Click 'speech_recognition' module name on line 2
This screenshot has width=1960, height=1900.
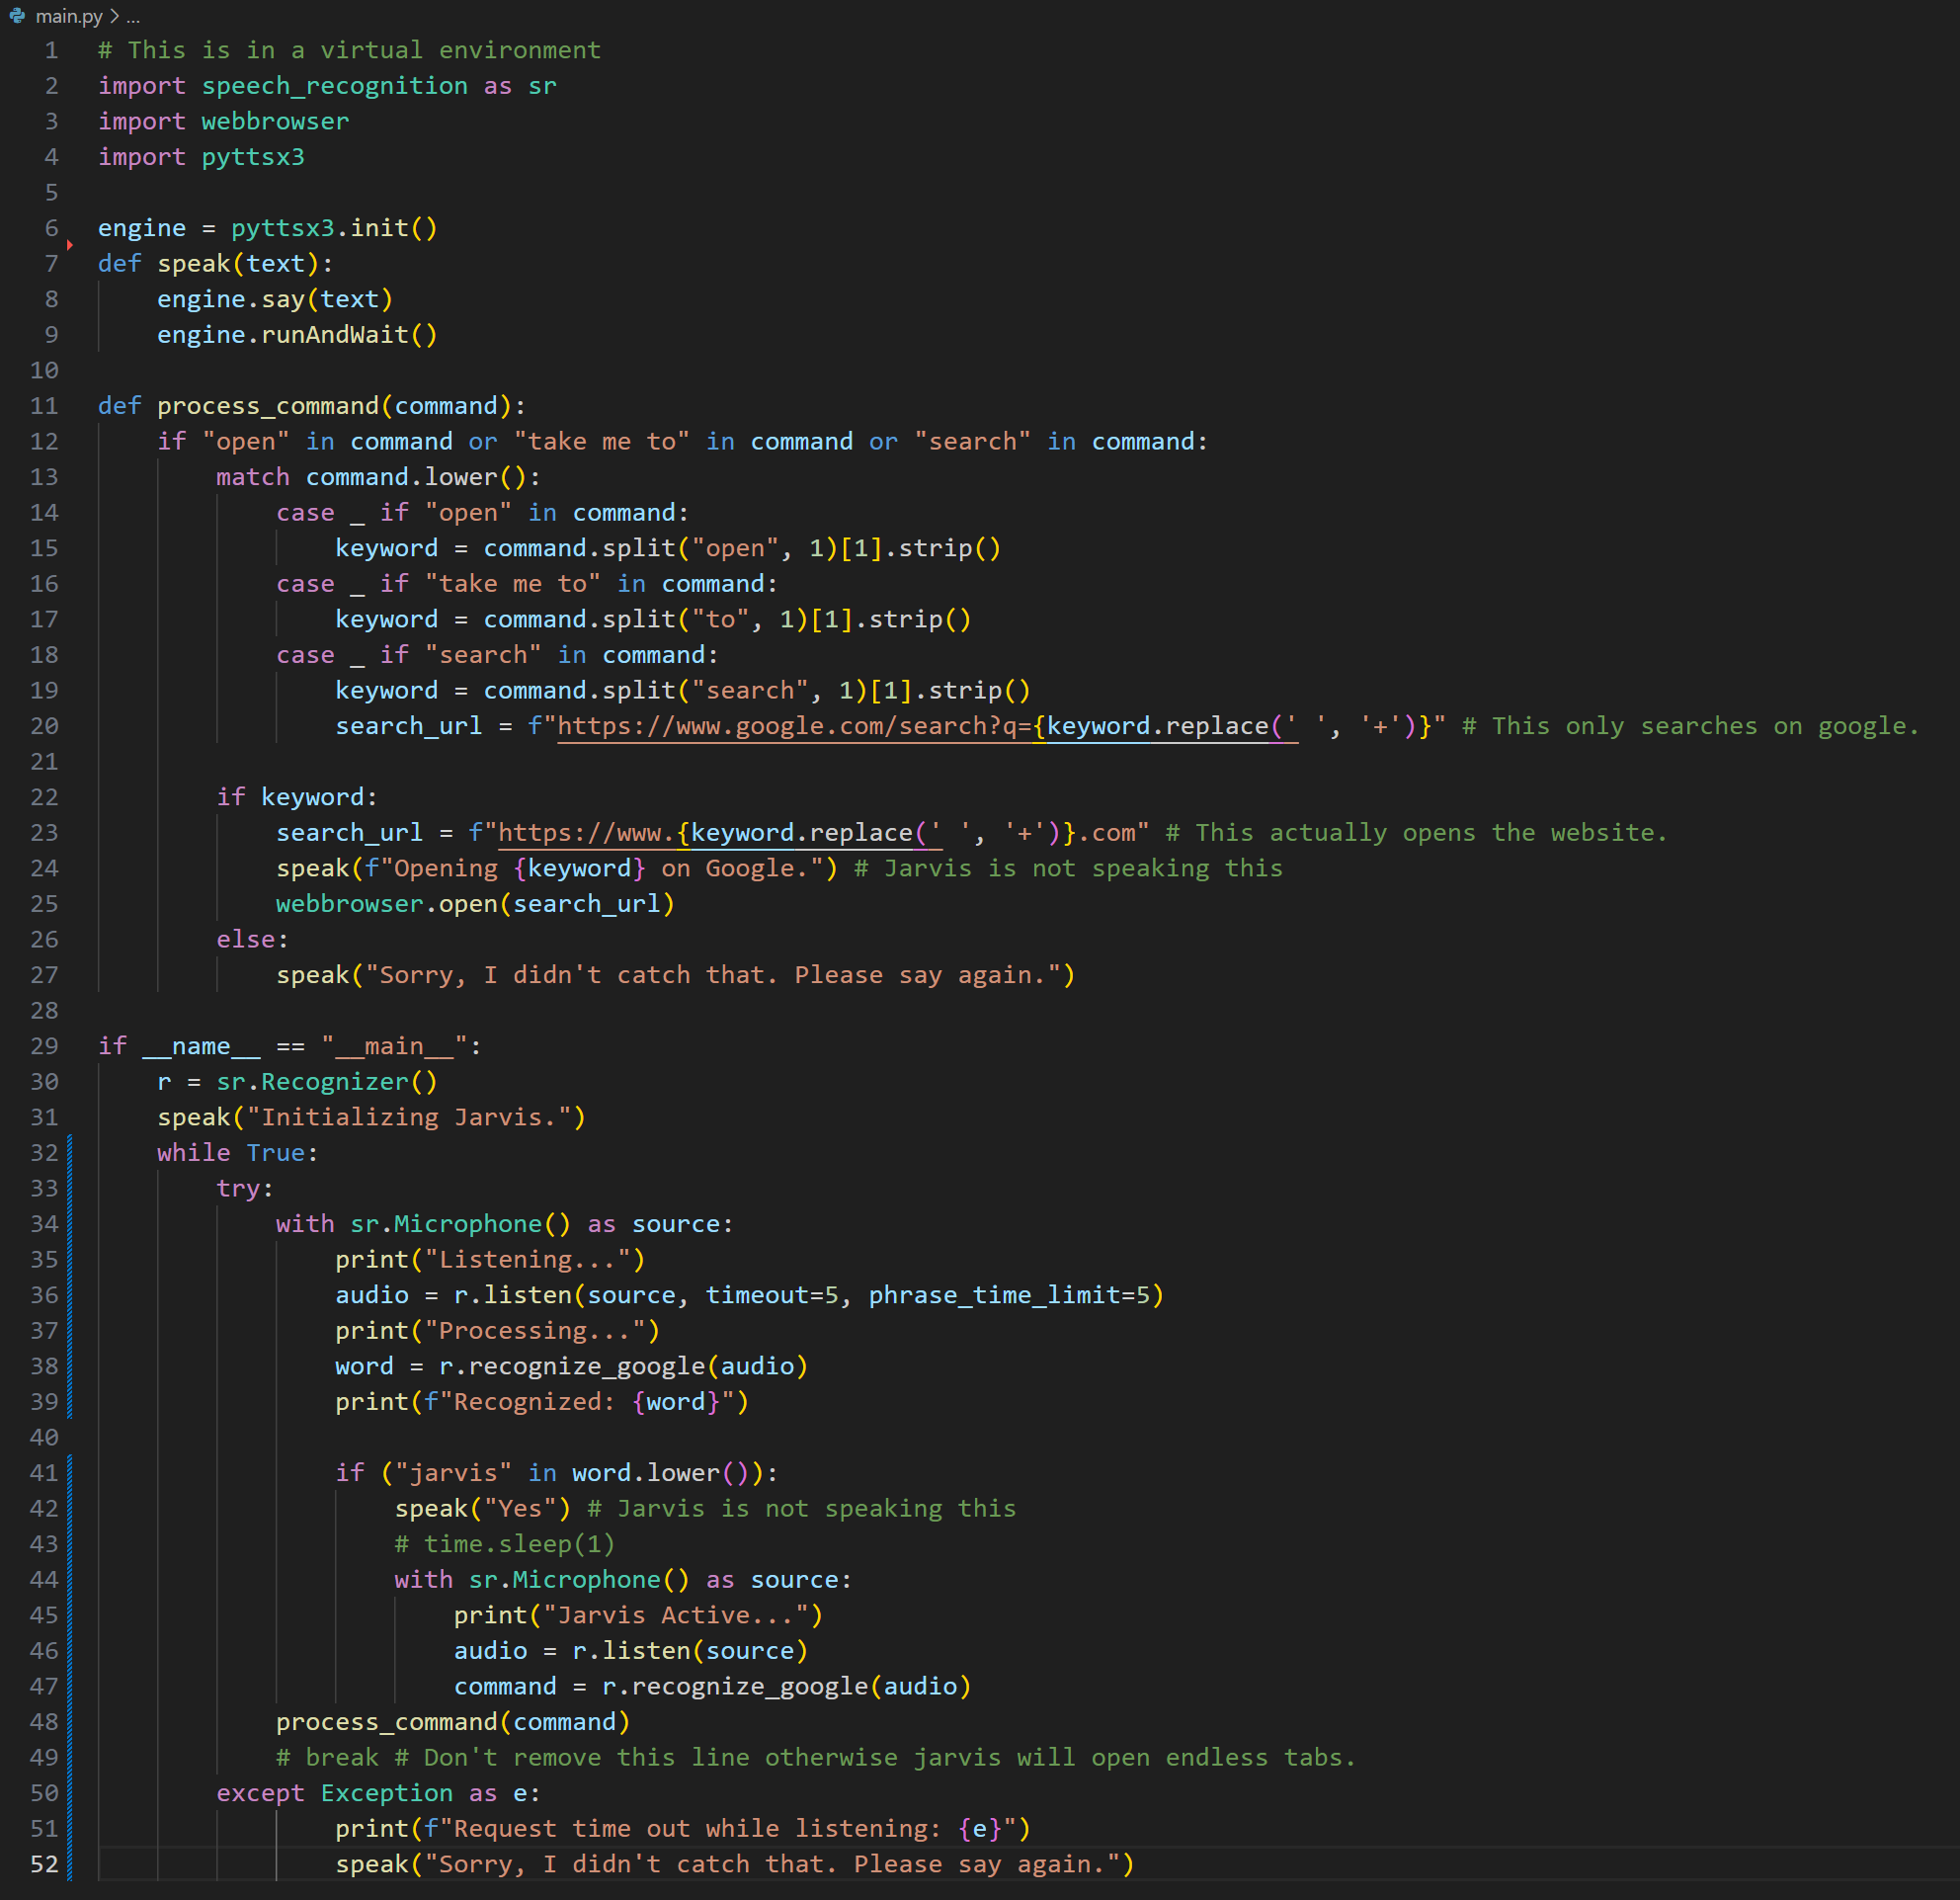click(334, 86)
